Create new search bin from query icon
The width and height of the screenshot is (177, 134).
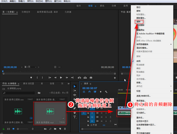39,93
